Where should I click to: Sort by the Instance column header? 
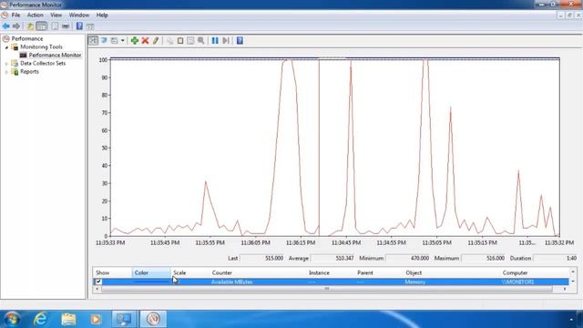[330, 272]
